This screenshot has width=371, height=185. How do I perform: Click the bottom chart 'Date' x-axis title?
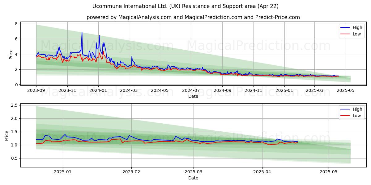pos(193,178)
